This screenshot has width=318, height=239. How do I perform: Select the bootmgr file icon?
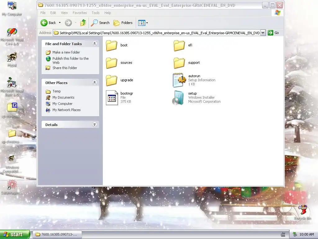[x=112, y=98]
